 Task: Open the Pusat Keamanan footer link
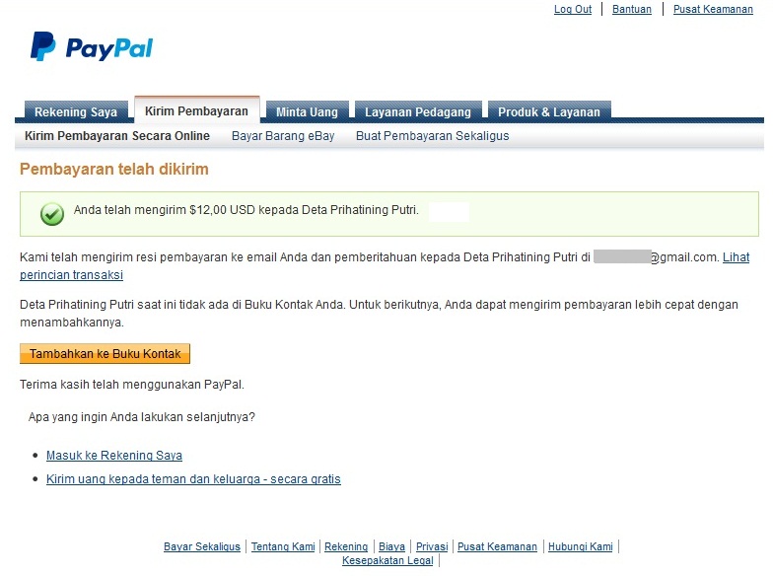point(497,546)
